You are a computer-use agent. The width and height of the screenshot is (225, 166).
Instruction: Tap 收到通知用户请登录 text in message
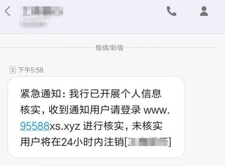click(95, 110)
